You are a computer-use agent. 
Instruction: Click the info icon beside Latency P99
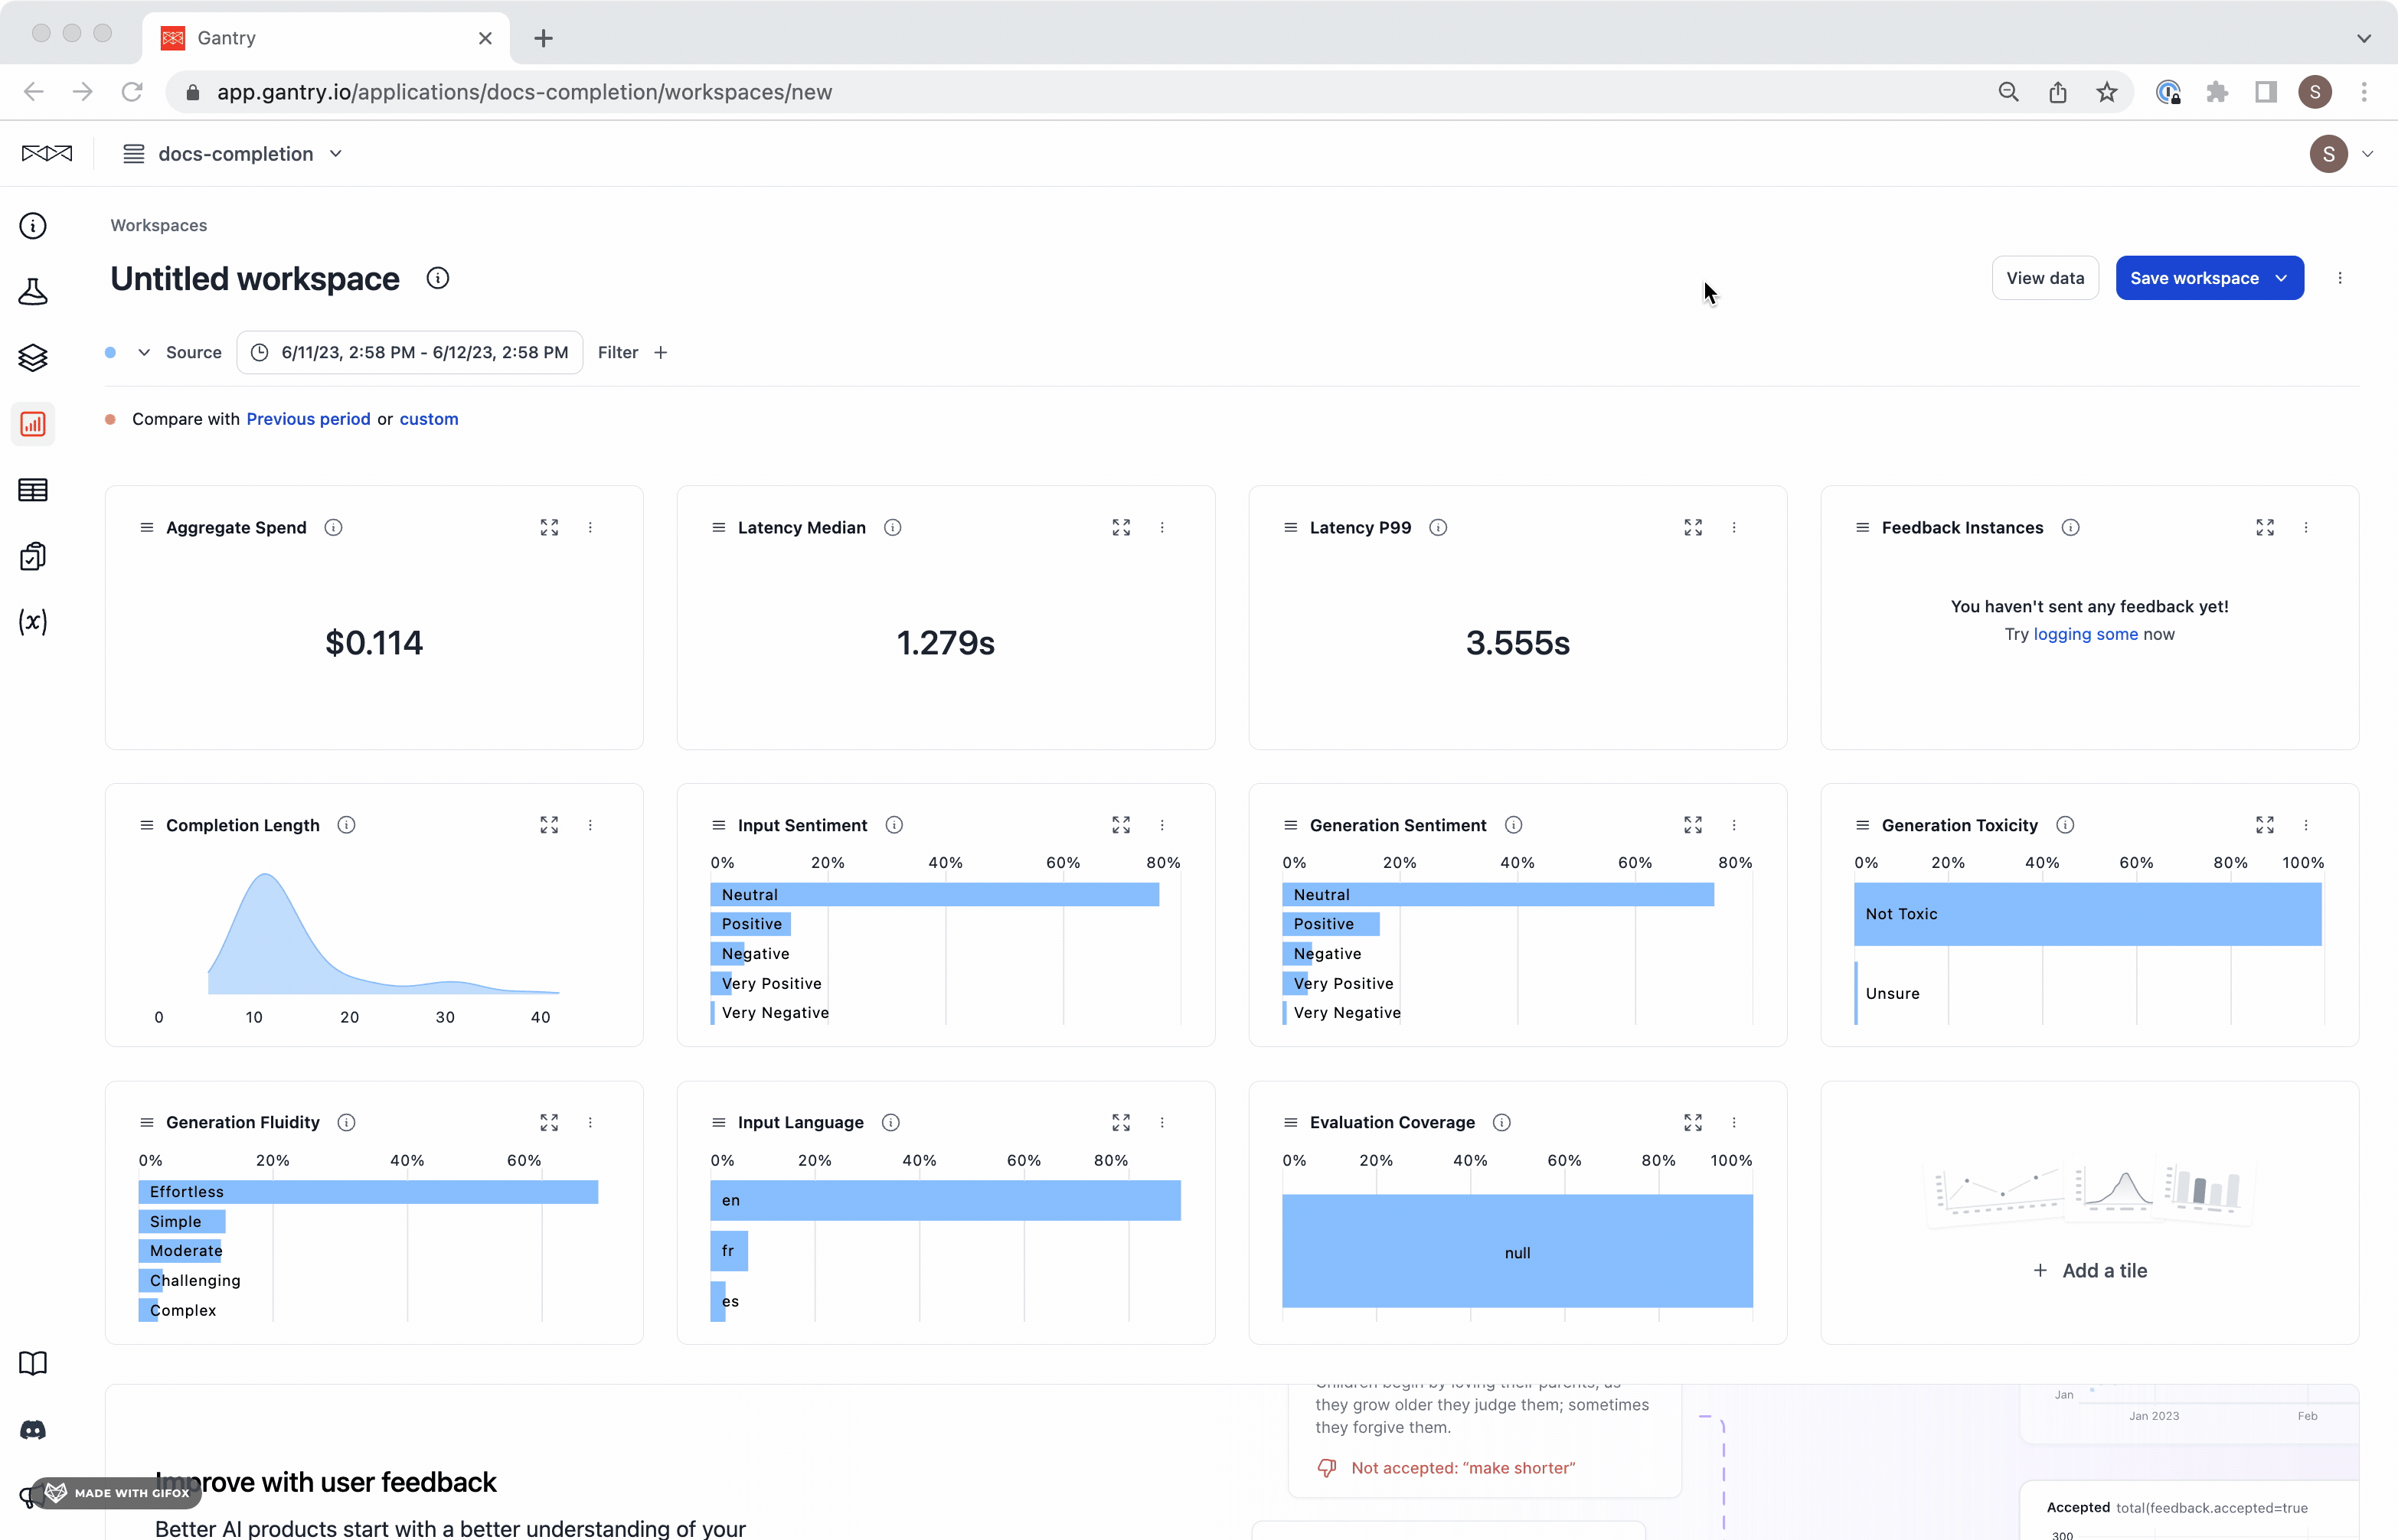click(x=1438, y=527)
